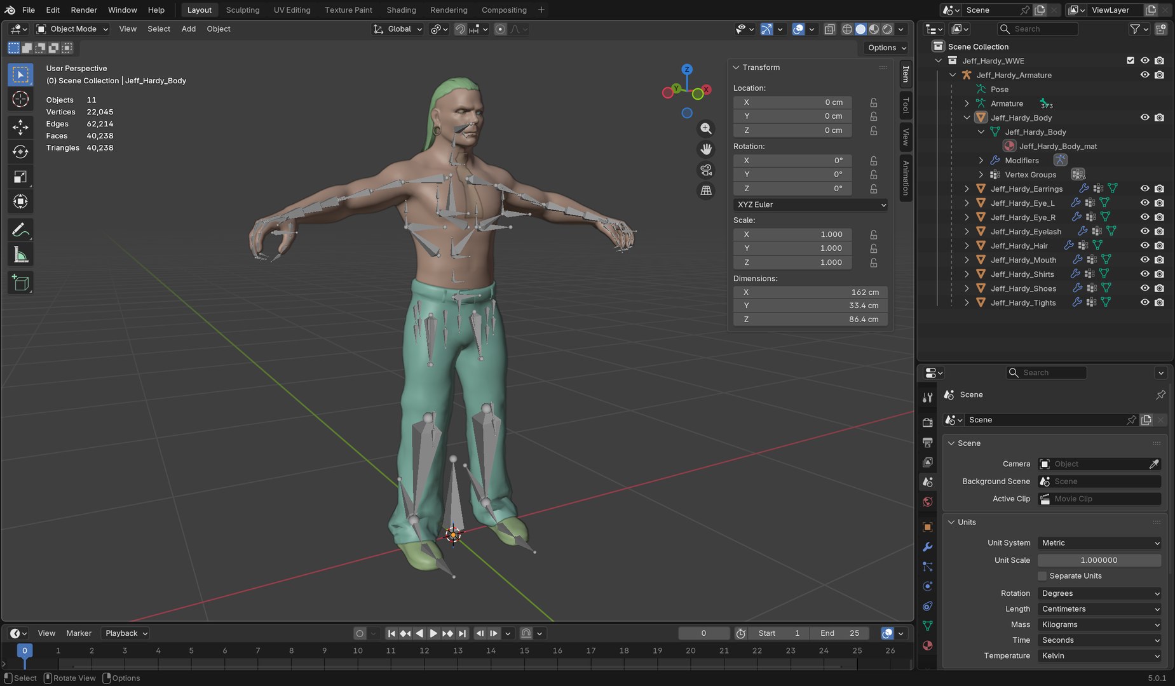Open the Render menu
The image size is (1175, 686).
tap(84, 10)
